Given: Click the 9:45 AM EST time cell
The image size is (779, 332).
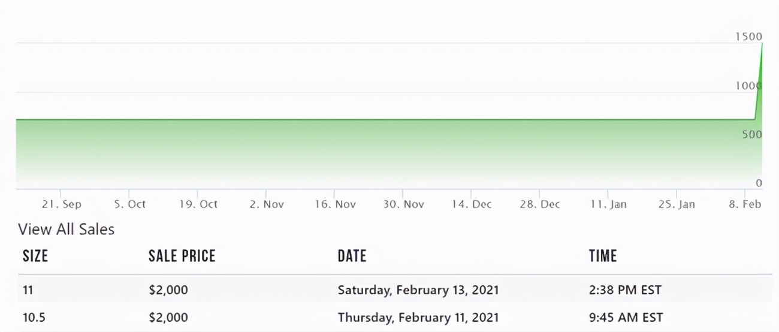Looking at the screenshot, I should click(626, 318).
